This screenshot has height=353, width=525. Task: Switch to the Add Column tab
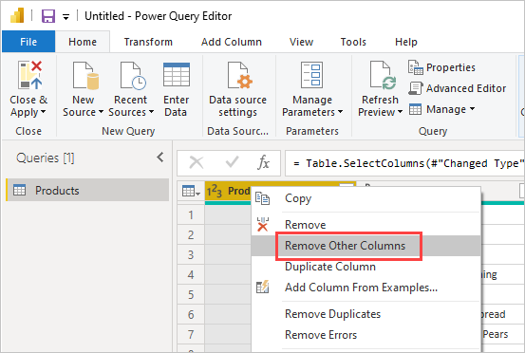click(232, 42)
